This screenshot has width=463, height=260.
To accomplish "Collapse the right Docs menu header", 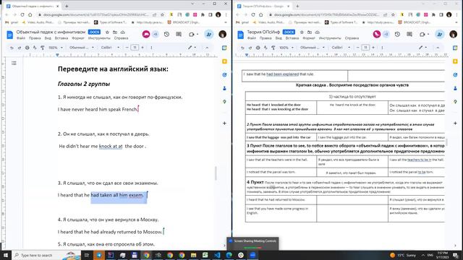I will tap(438, 48).
